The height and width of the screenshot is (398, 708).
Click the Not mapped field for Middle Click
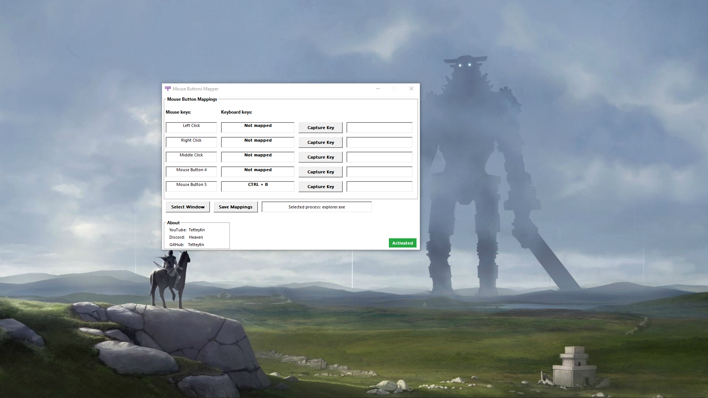(257, 157)
